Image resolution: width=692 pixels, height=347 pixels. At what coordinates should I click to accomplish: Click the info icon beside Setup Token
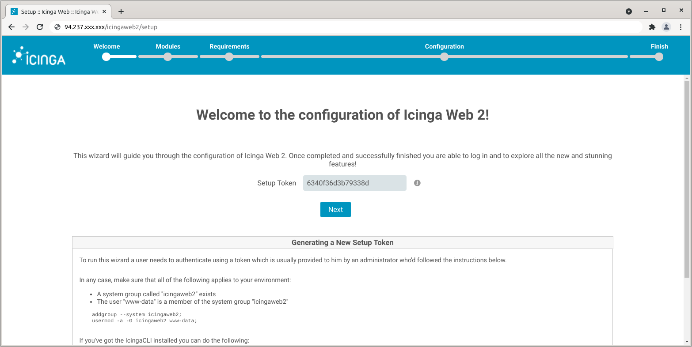click(417, 183)
